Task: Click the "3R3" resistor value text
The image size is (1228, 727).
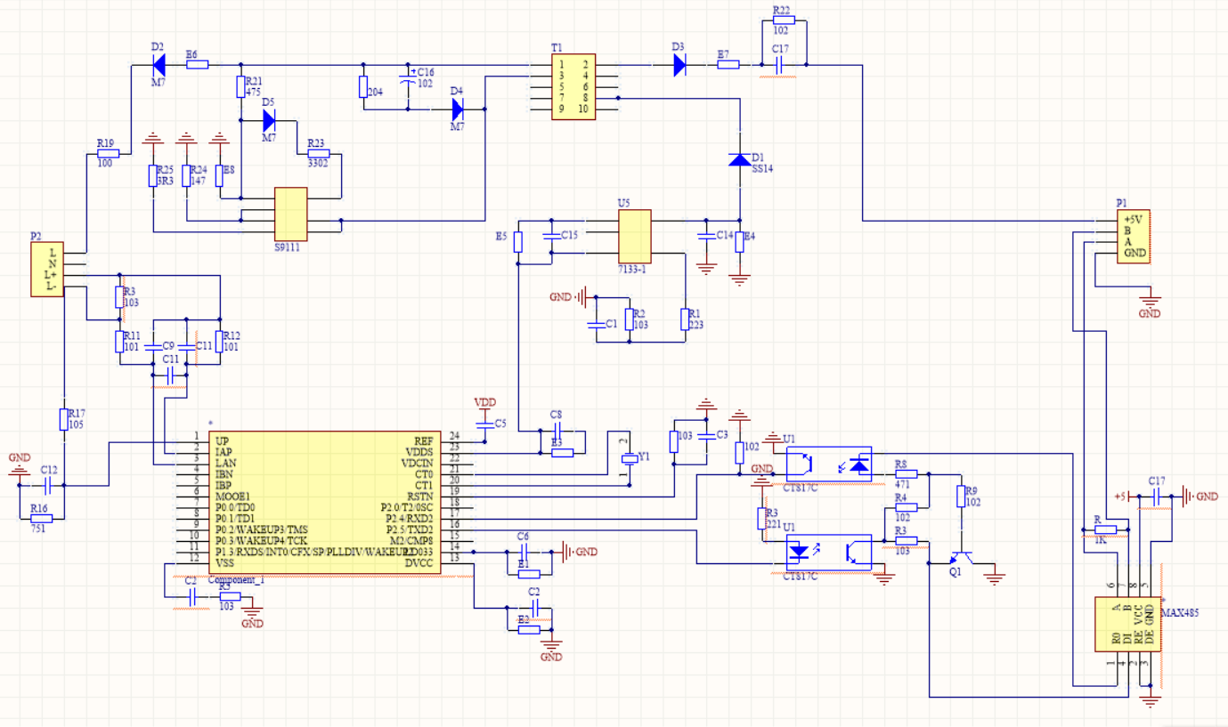Action: 165,181
